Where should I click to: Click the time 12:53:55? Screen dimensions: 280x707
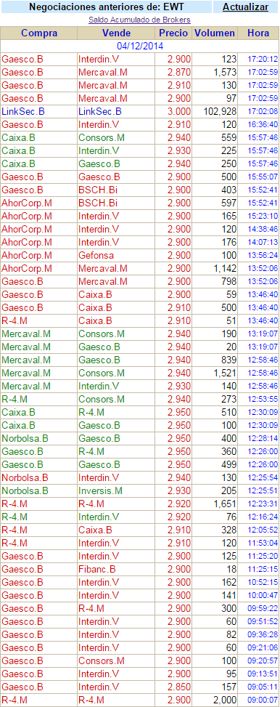coord(263,399)
